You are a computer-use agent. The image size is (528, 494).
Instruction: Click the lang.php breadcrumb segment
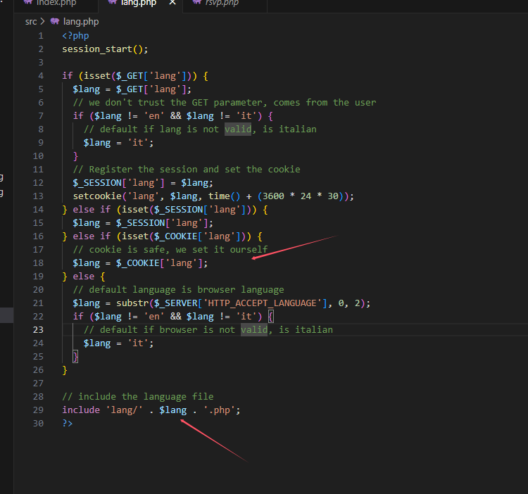[x=81, y=22]
